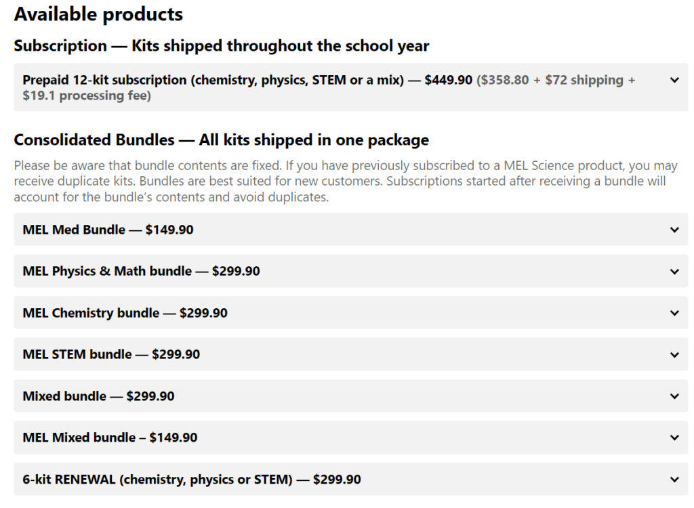Click the MEL Mixed bundle $149.90 chevron
694x508 pixels.
coord(674,438)
